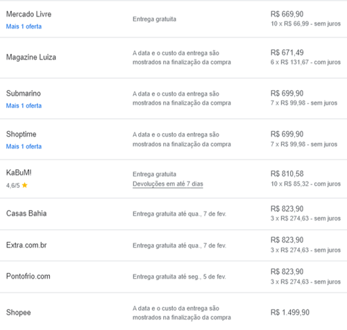Click the R$ 1.499,90 Shopee price
Viewport: 347px width, 330px height.
tap(290, 313)
